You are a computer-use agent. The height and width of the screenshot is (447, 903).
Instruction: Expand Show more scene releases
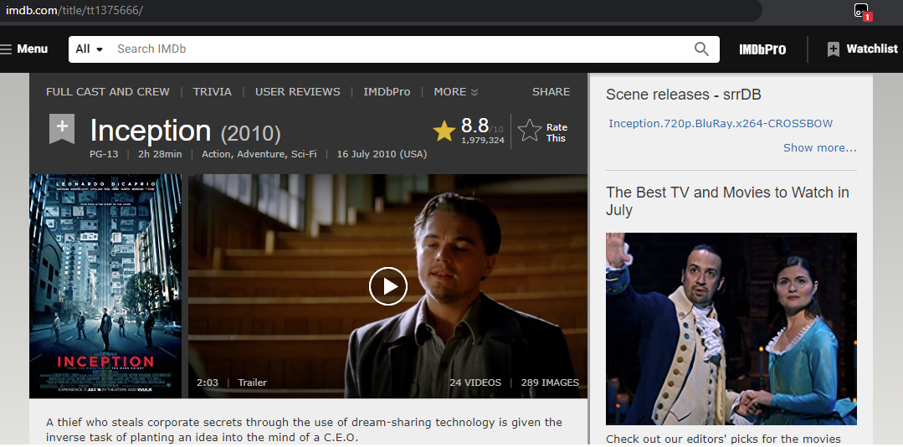pos(819,148)
